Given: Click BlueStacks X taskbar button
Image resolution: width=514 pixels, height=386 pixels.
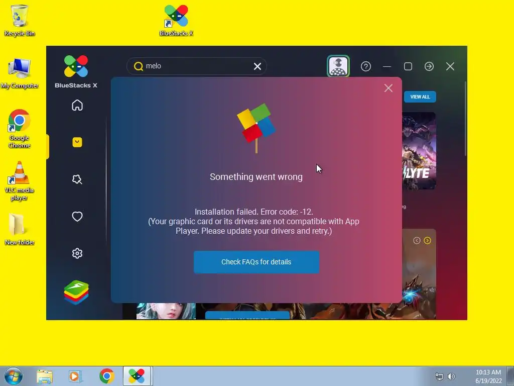Looking at the screenshot, I should 137,376.
